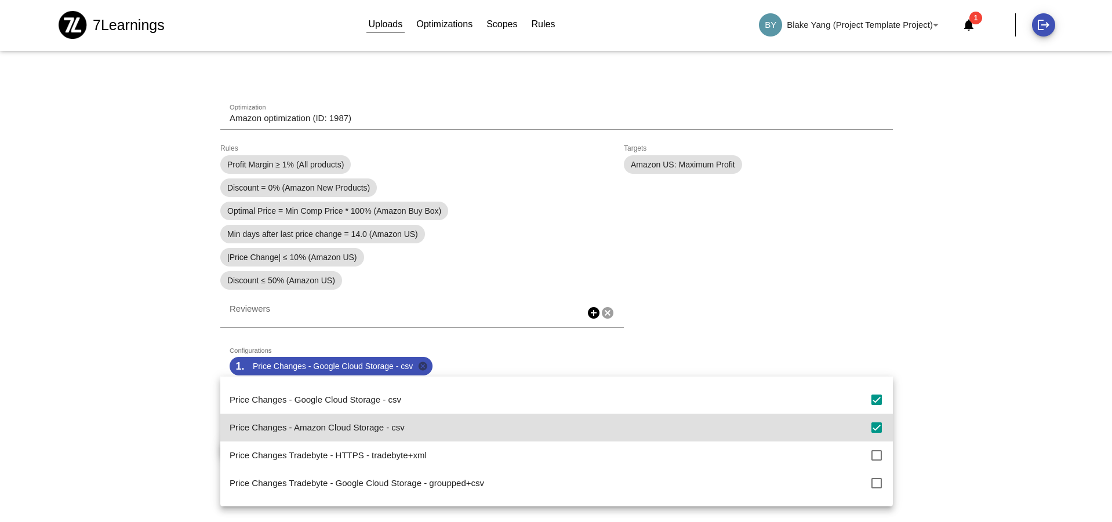Viewport: 1112px width, 522px height.
Task: Click the 7Learnings brand name
Action: pos(129,25)
